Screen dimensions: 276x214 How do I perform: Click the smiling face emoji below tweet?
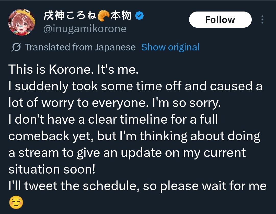pyautogui.click(x=16, y=203)
